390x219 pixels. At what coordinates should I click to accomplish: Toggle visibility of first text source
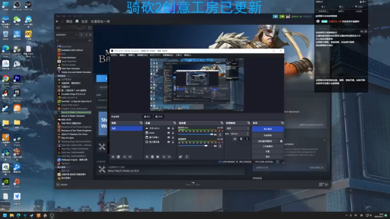point(169,128)
